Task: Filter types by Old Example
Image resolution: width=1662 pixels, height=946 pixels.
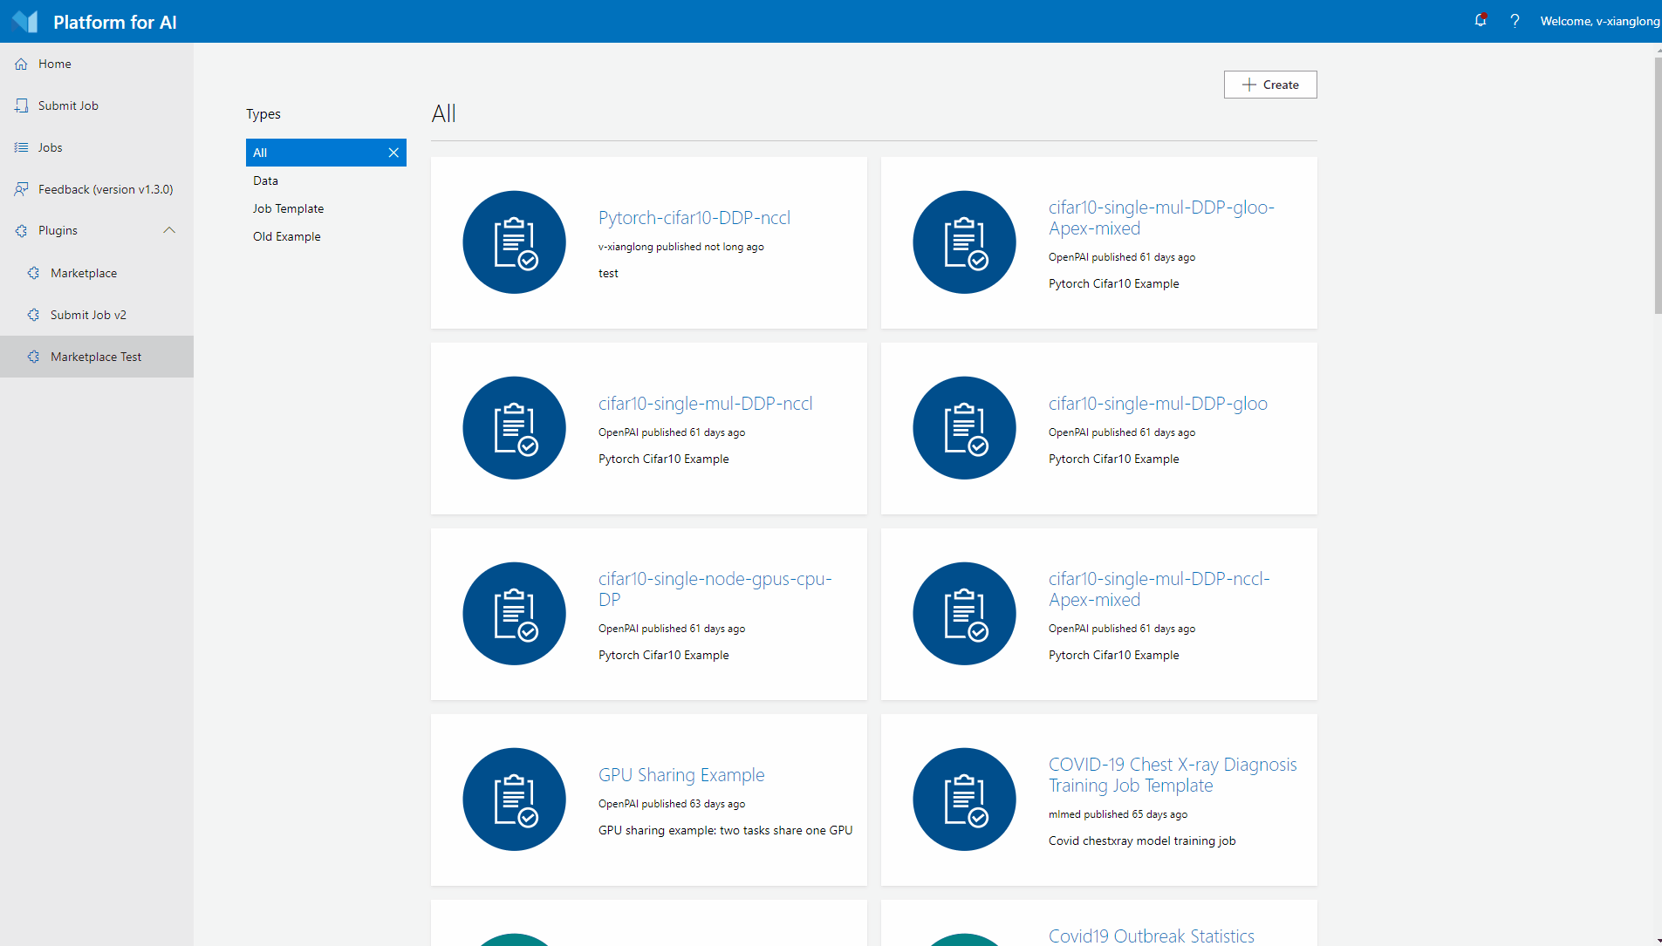Action: pyautogui.click(x=326, y=236)
